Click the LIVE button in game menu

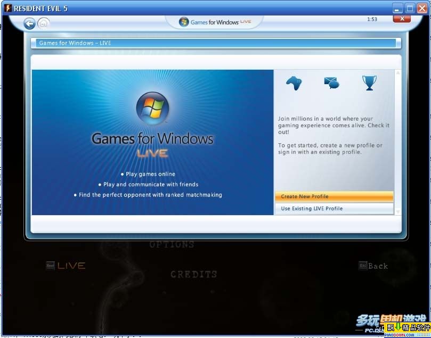pyautogui.click(x=66, y=266)
